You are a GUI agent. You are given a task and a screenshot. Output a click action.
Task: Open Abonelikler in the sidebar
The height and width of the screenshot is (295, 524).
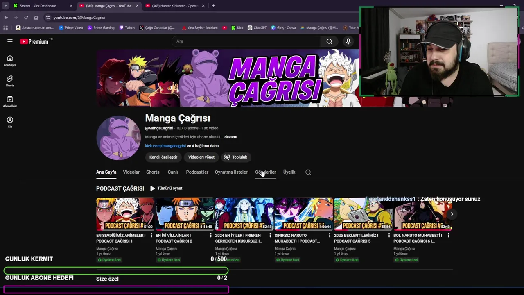tap(10, 102)
